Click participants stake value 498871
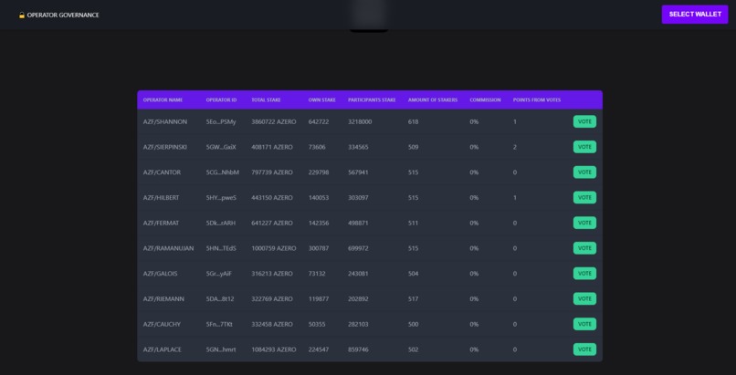 pyautogui.click(x=358, y=223)
